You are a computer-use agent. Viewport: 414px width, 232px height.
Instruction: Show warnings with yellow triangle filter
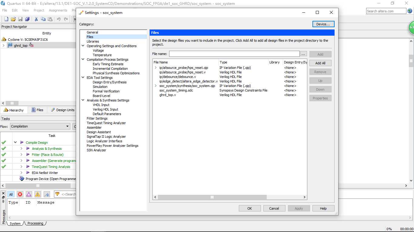click(x=38, y=194)
